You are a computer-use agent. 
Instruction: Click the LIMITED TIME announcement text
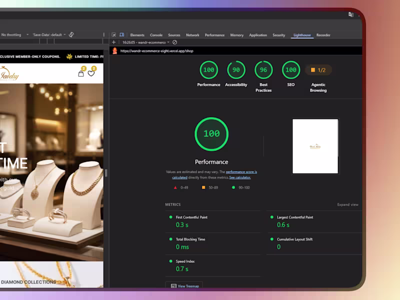pyautogui.click(x=89, y=56)
